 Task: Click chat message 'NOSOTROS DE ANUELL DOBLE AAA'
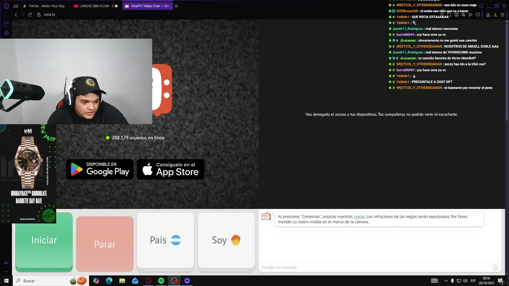pyautogui.click(x=471, y=46)
